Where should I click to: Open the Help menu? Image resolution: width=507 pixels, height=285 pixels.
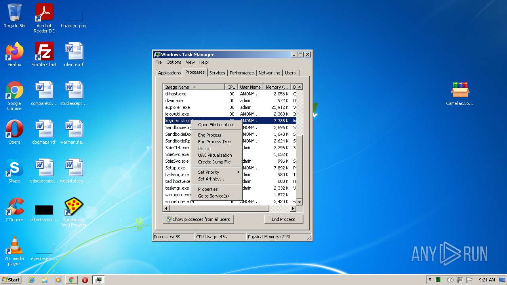click(203, 62)
